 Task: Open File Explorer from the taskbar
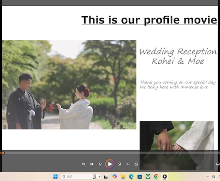click(123, 176)
